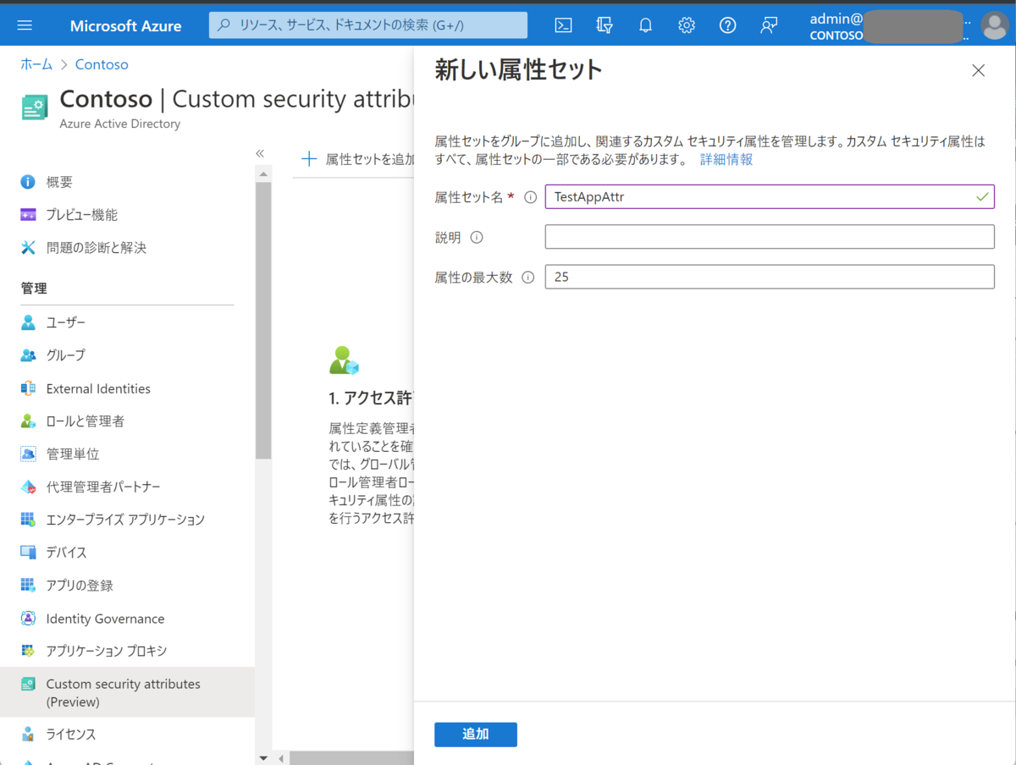1016x765 pixels.
Task: Go to Contoso breadcrumb
Action: [102, 64]
